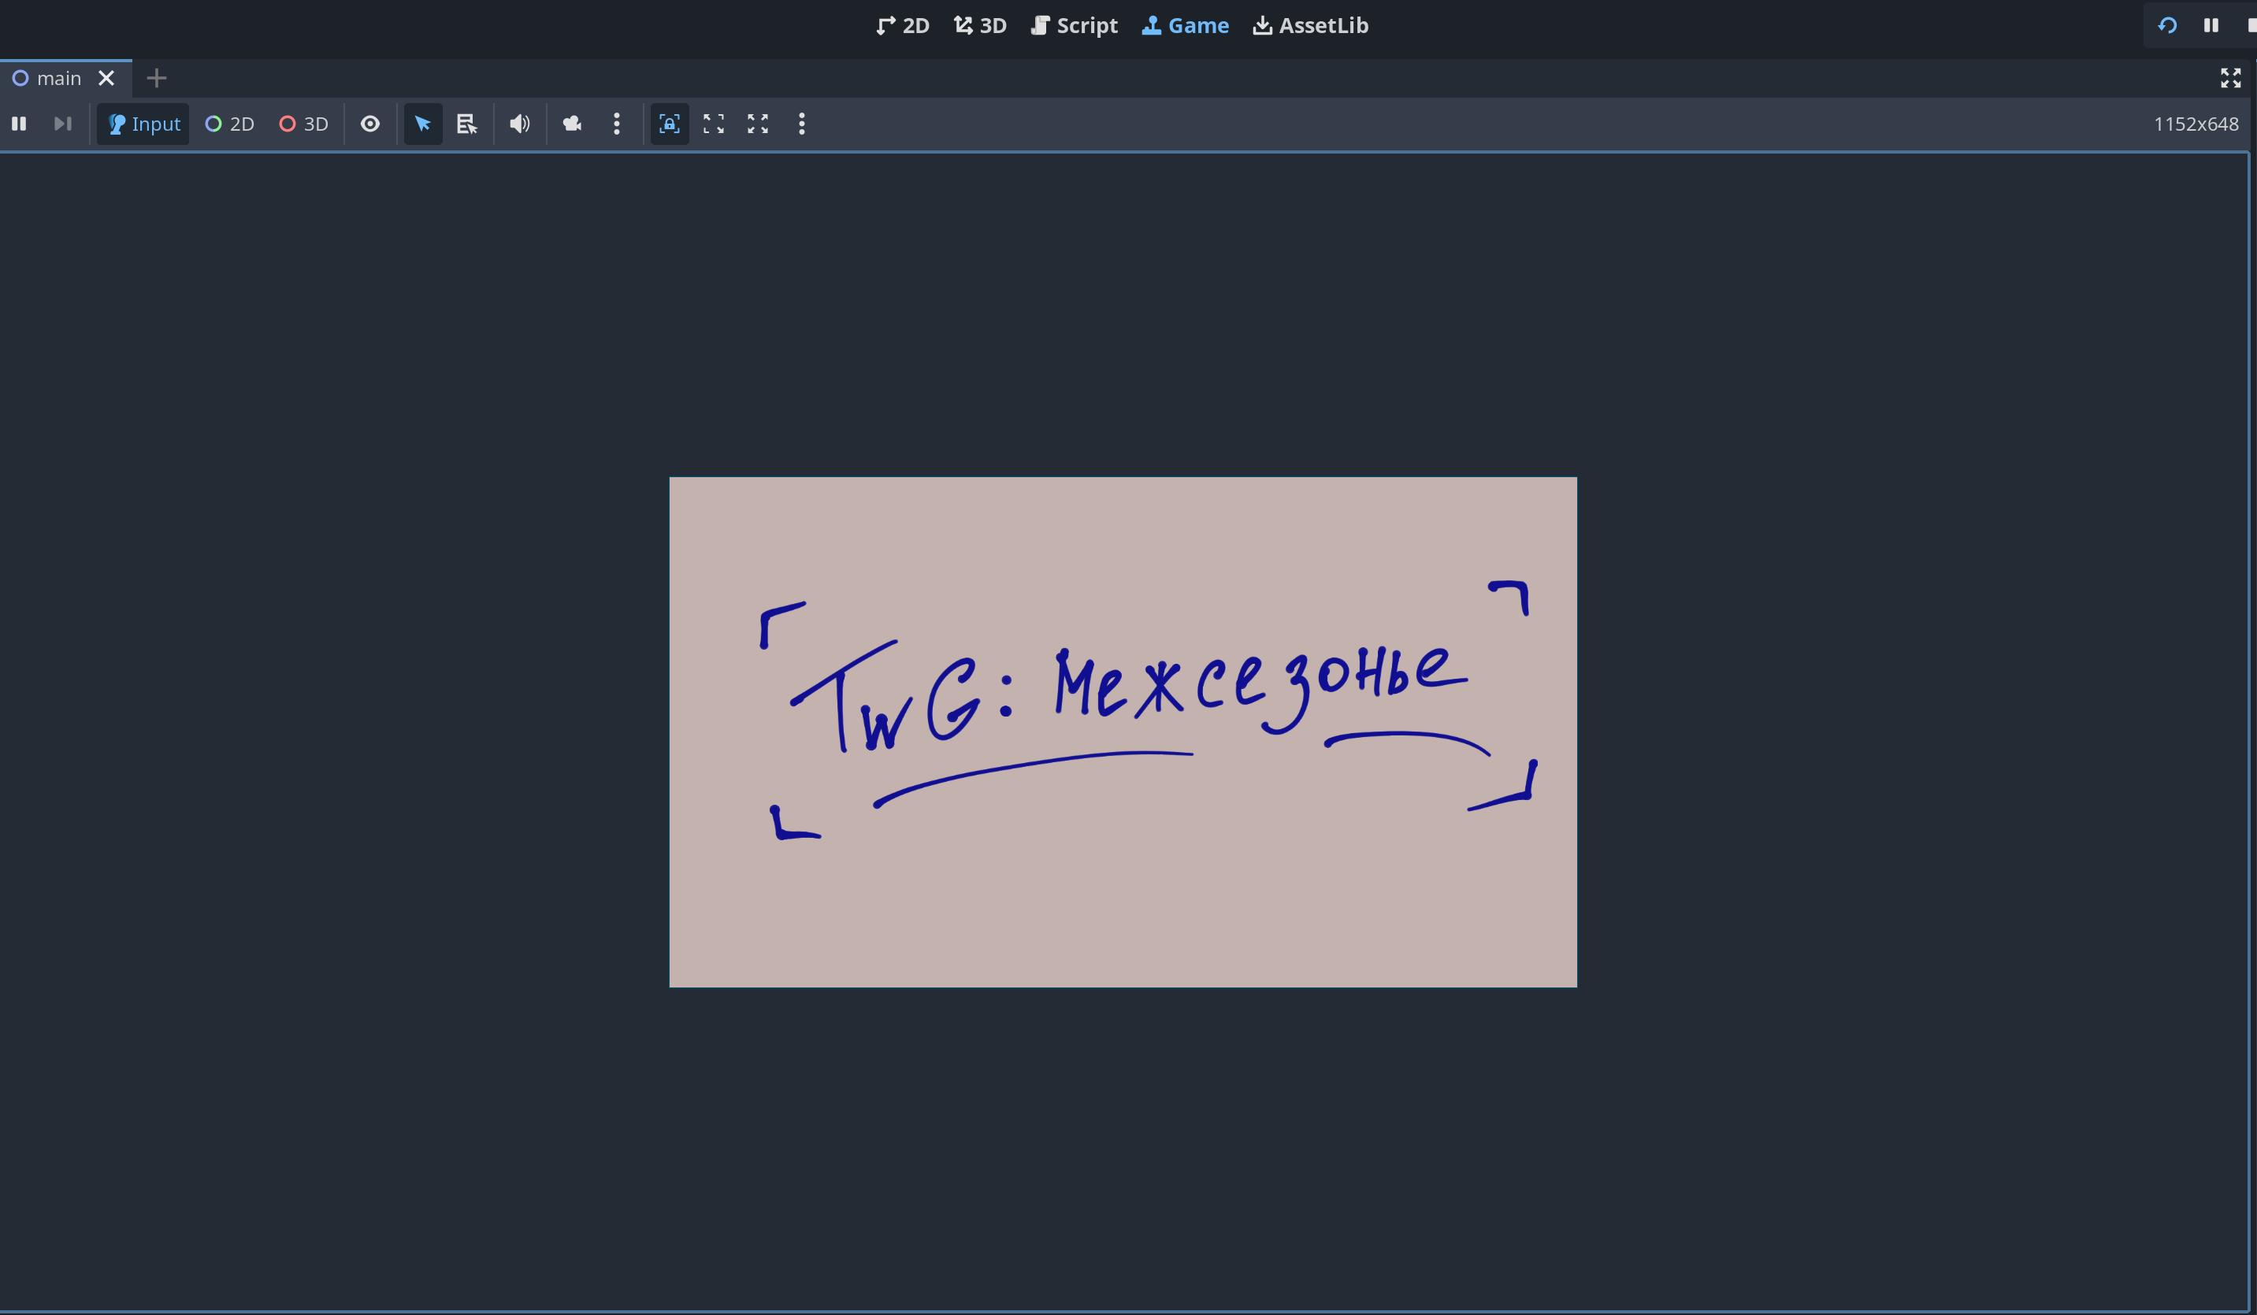2257x1315 pixels.
Task: Click the camera override icon
Action: 572,124
